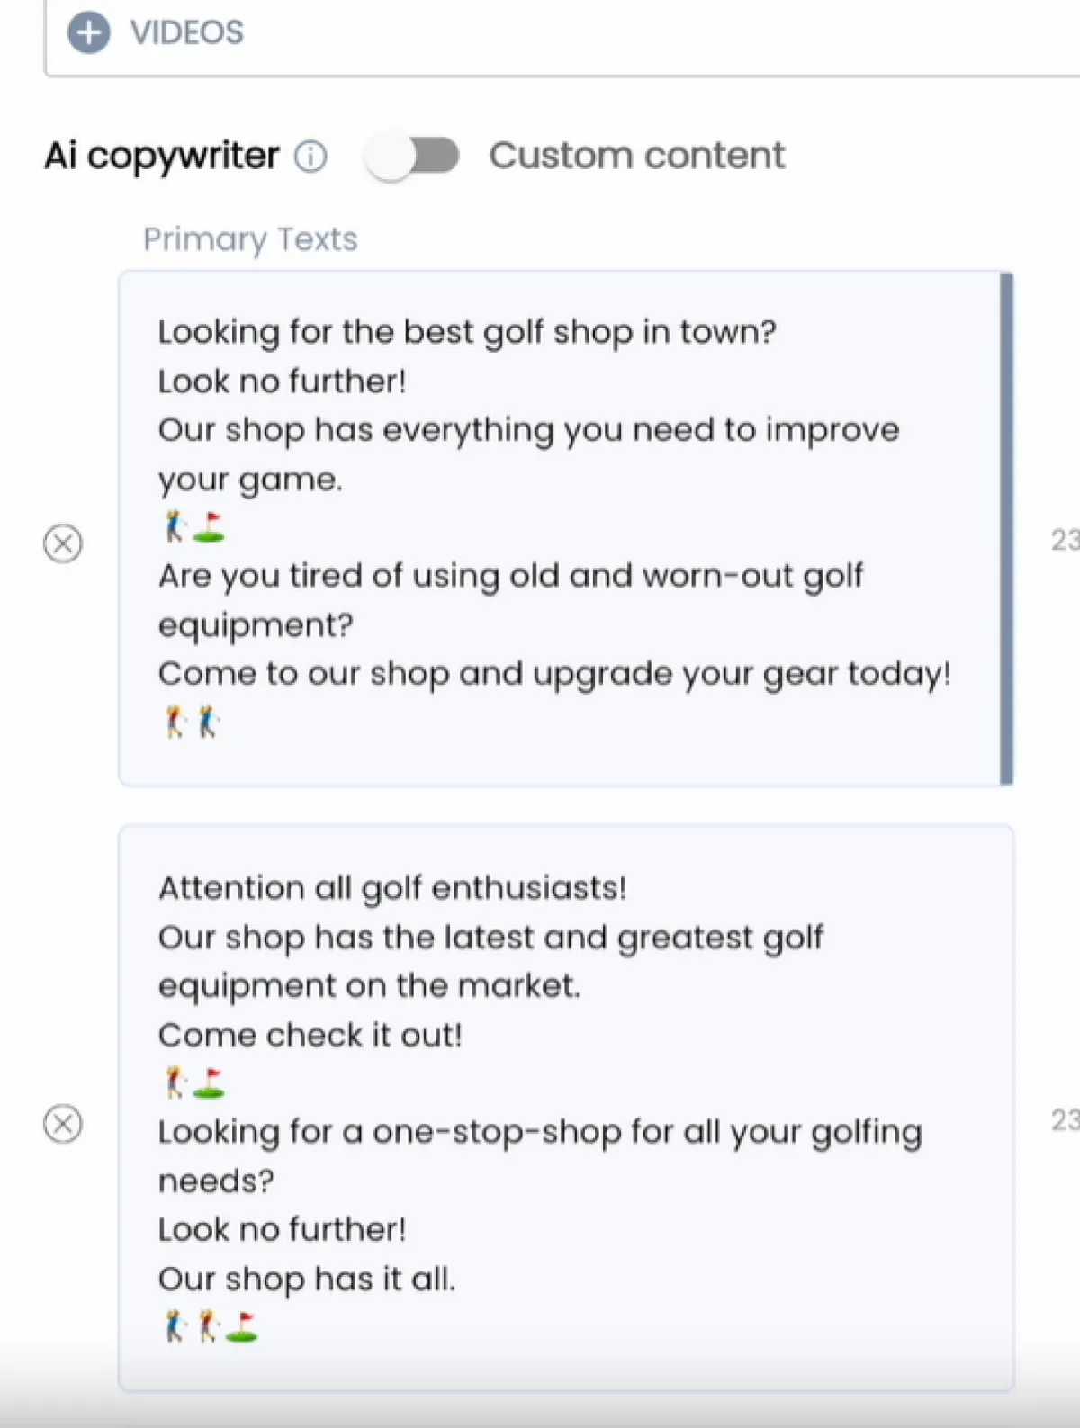Click the "Attention all golf enthusiasts!" line

[392, 888]
